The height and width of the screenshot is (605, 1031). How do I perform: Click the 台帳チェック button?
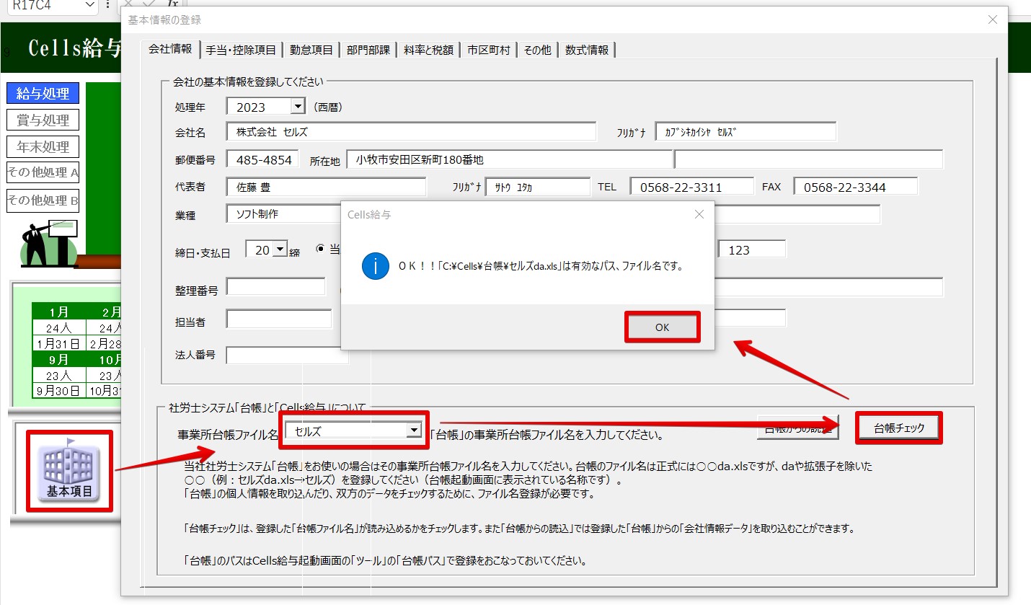[x=898, y=428]
